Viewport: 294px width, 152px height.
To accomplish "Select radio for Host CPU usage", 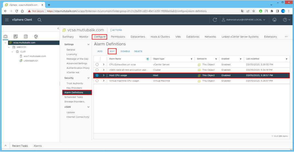I will click(x=97, y=75).
